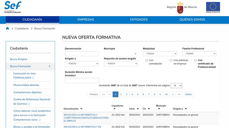Go to page 9

(160, 94)
